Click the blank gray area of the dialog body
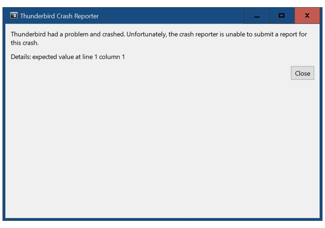This screenshot has width=325, height=228. (162, 145)
